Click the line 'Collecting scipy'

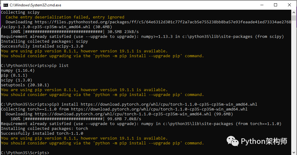(x=20, y=12)
